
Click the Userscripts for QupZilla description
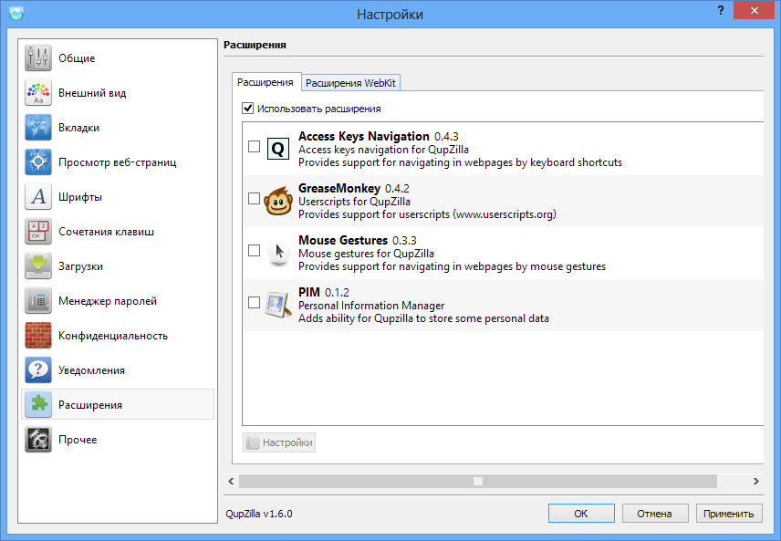coord(354,202)
